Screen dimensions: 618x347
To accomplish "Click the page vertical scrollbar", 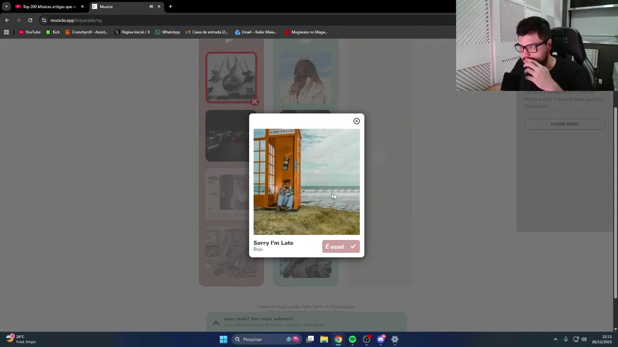I will [615, 202].
